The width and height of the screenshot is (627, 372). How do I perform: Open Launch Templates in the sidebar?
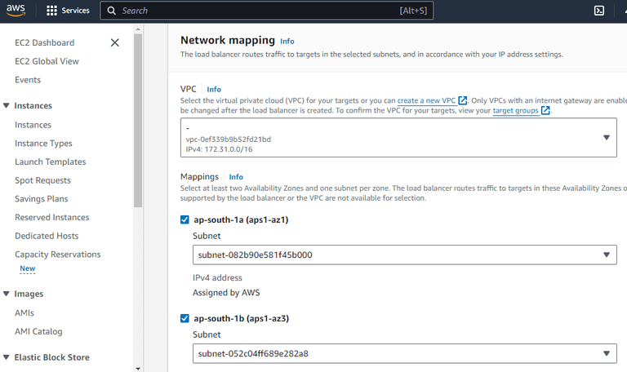[x=50, y=162]
